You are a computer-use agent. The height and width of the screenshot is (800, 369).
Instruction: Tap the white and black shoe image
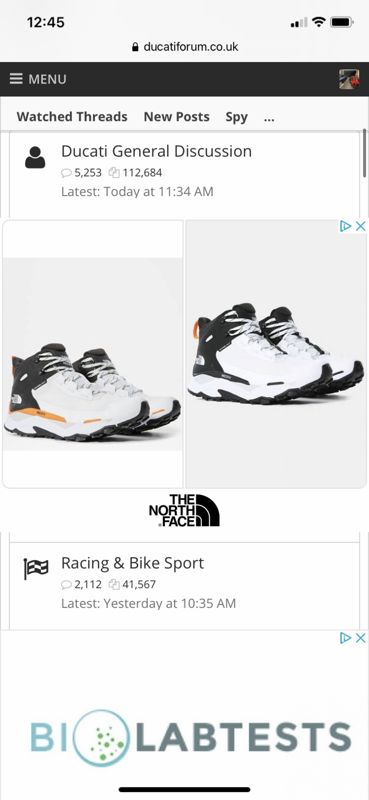(x=276, y=354)
